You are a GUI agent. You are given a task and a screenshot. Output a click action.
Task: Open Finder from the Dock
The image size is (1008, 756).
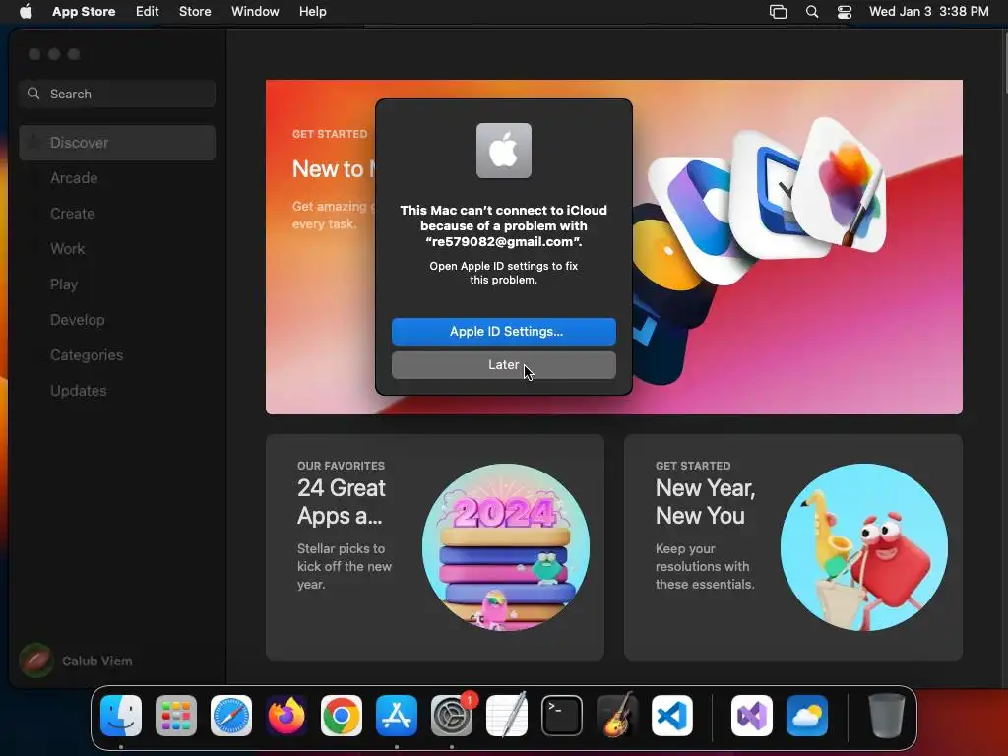121,716
